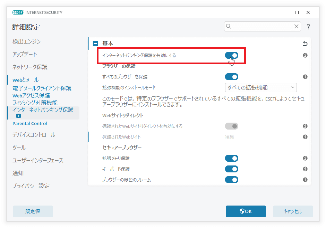
Task: Click info icon for 拡張メモリ保護
Action: coord(305,158)
